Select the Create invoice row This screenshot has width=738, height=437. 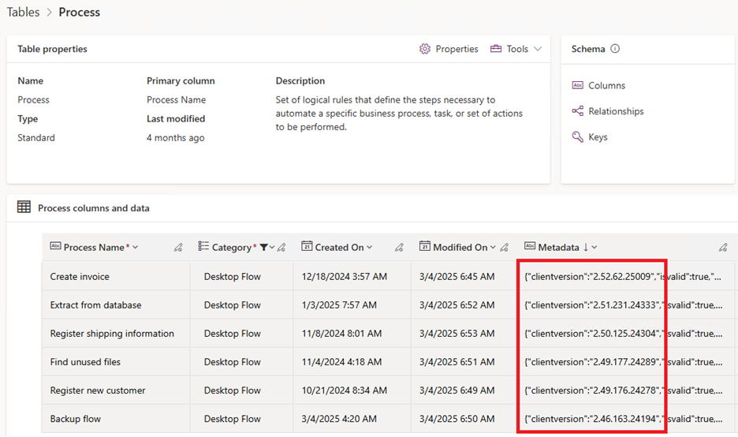389,276
